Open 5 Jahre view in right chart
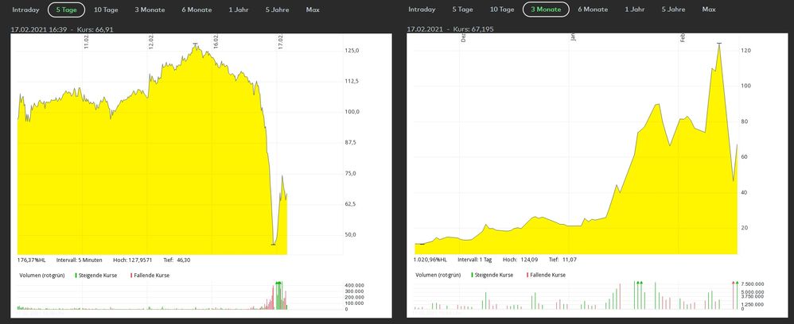Viewport: 794px width, 324px height. coord(673,10)
